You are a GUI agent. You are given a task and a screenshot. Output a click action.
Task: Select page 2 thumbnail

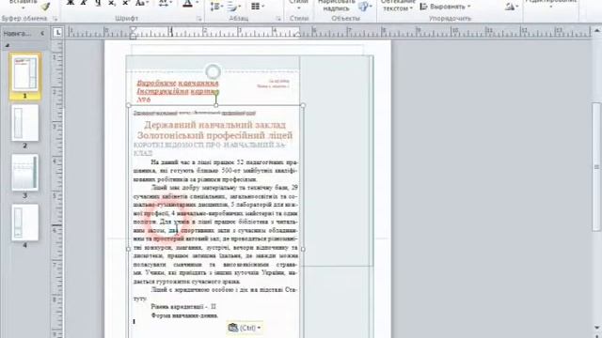coord(25,123)
